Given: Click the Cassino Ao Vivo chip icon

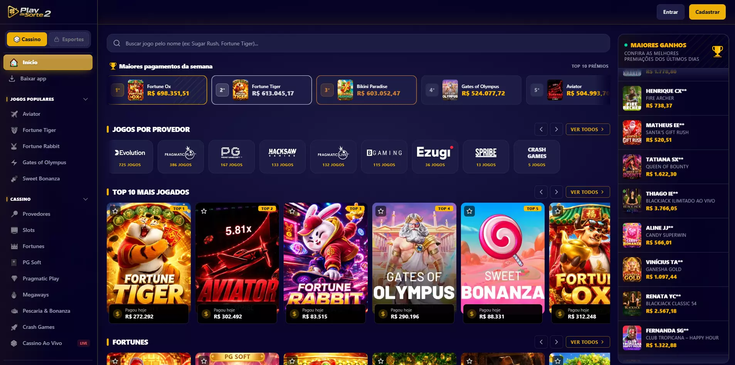Looking at the screenshot, I should (x=14, y=343).
